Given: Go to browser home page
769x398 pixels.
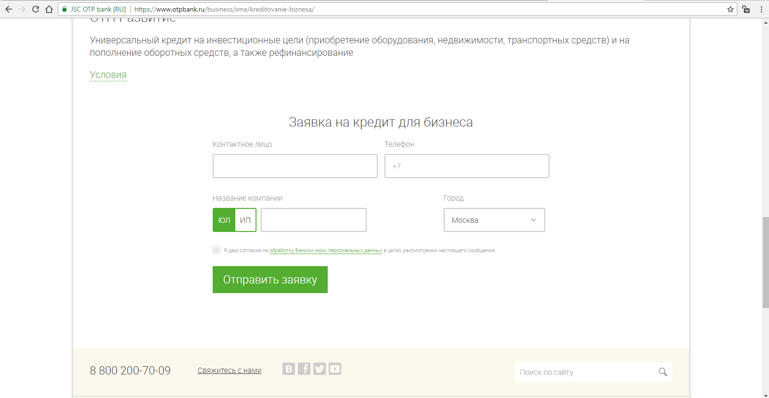Looking at the screenshot, I should coord(49,9).
